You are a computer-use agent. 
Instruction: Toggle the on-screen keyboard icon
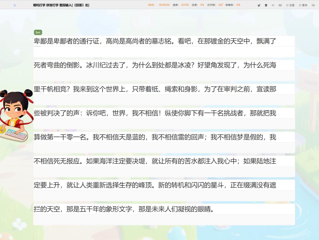point(280,5)
